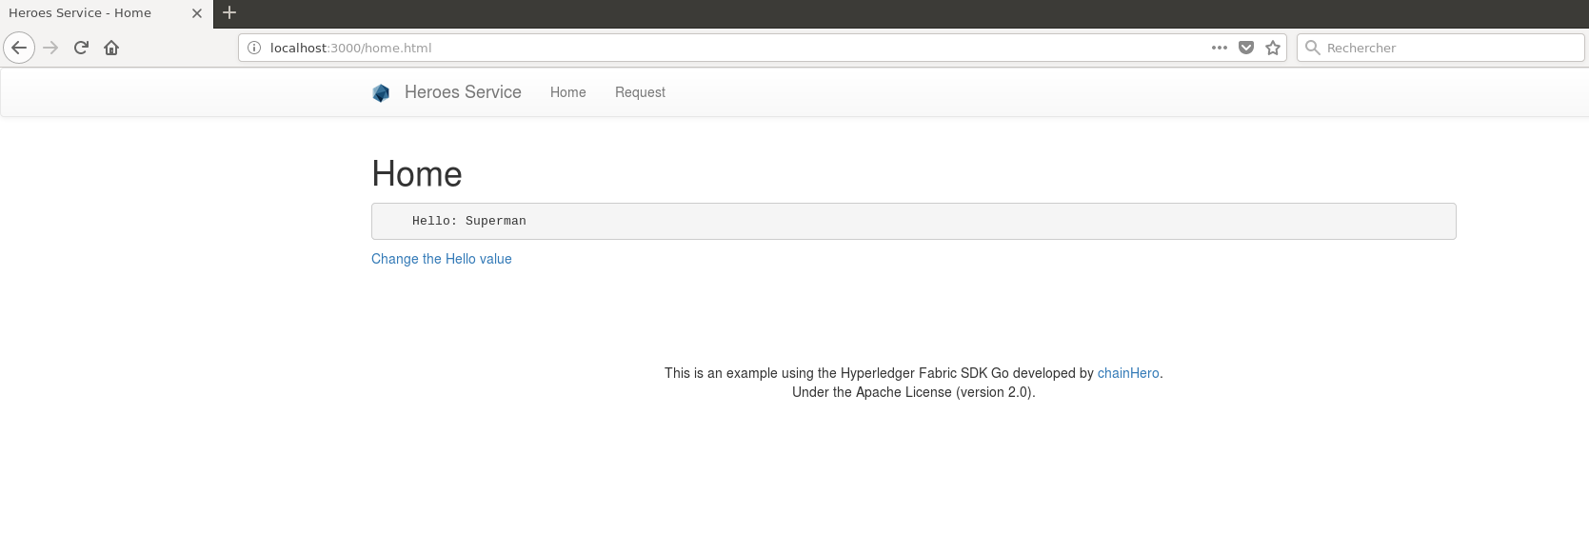Open the Request navigation item
The height and width of the screenshot is (533, 1589).
click(640, 92)
